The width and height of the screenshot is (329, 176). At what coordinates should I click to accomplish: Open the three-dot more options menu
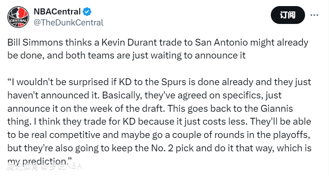(x=315, y=15)
